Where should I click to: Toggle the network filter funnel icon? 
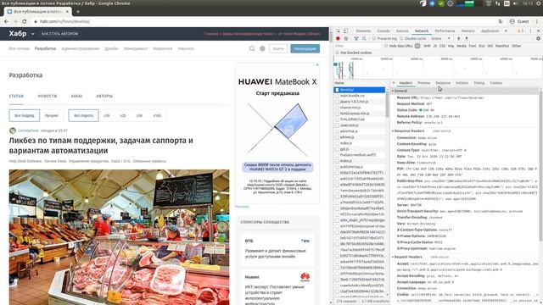click(356, 38)
